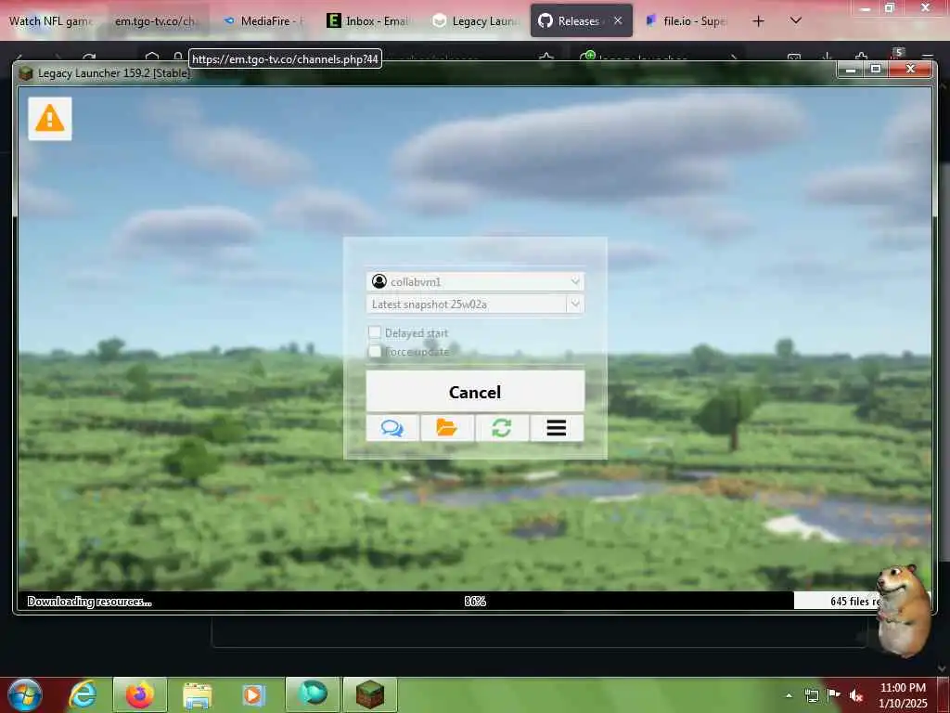Close the Releases GitHub tab
The width and height of the screenshot is (950, 713).
pos(618,20)
